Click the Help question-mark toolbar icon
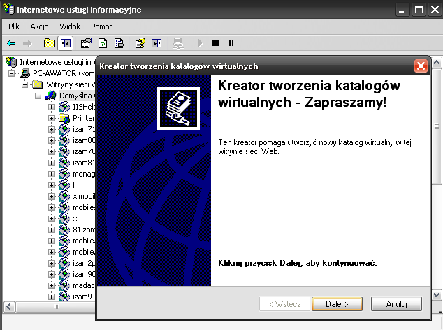443x330 pixels. (140, 43)
